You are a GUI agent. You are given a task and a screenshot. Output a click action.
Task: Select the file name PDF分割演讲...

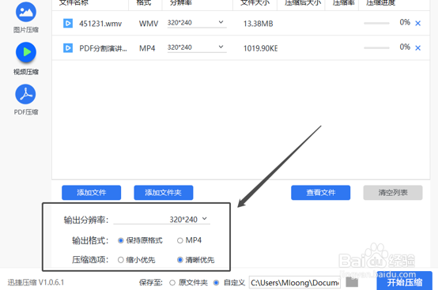(x=103, y=48)
